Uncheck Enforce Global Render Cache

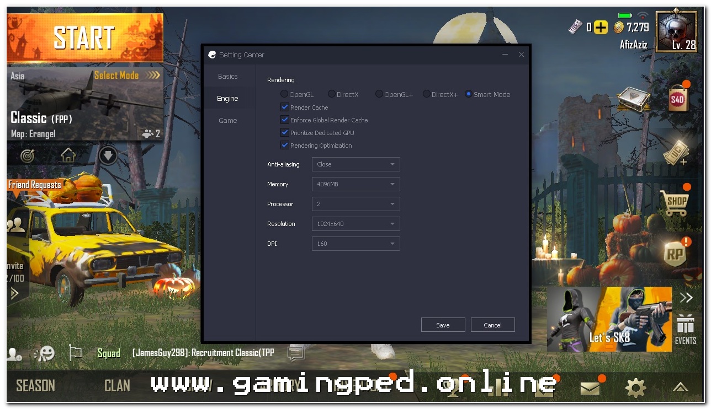[x=285, y=120]
